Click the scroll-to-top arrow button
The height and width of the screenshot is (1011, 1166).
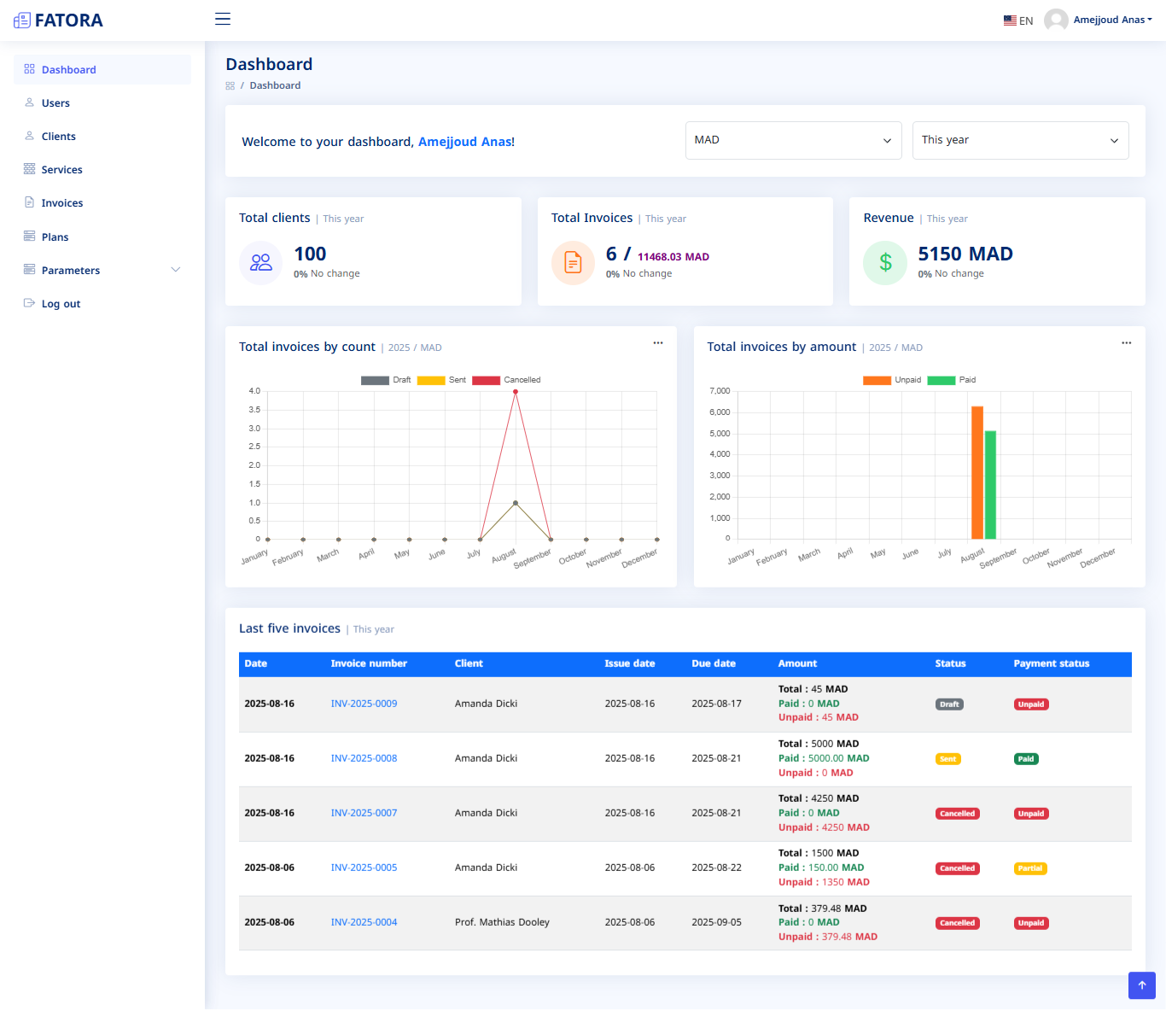(1141, 985)
